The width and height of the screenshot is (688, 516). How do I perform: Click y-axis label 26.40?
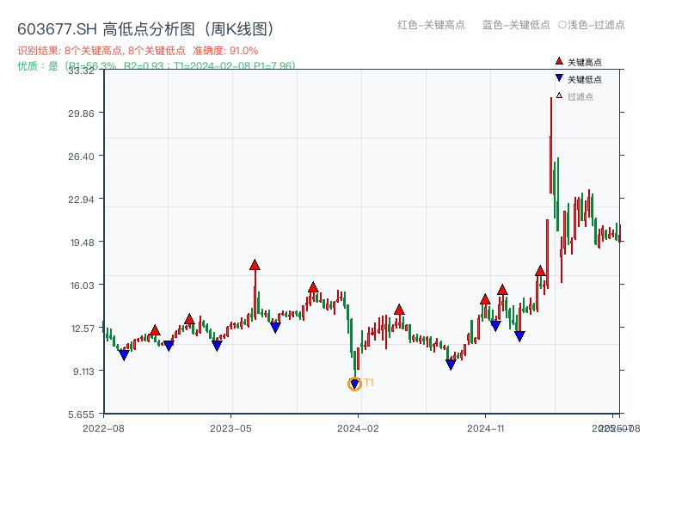(81, 157)
